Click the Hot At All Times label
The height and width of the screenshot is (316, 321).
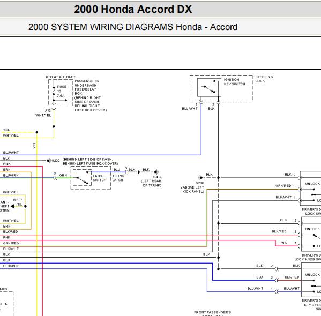click(x=61, y=77)
